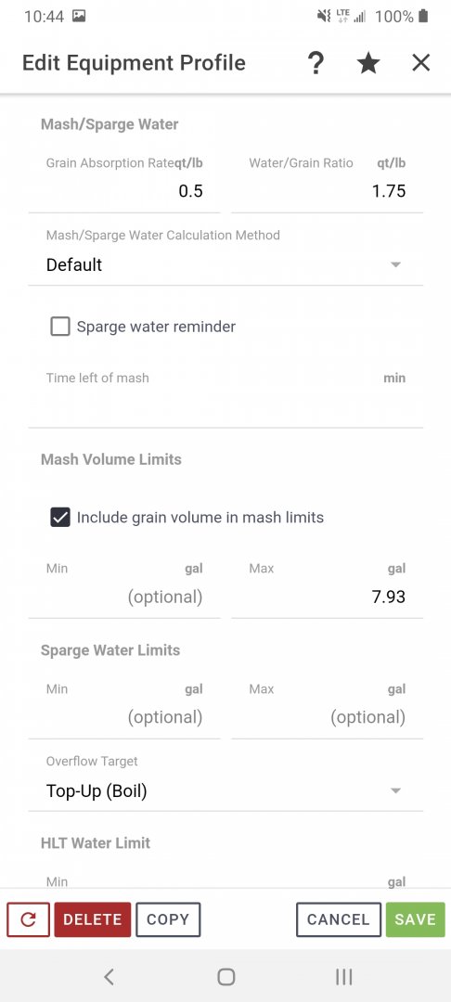Image resolution: width=451 pixels, height=1002 pixels.
Task: Tap the Android home navigation icon
Action: 225,976
